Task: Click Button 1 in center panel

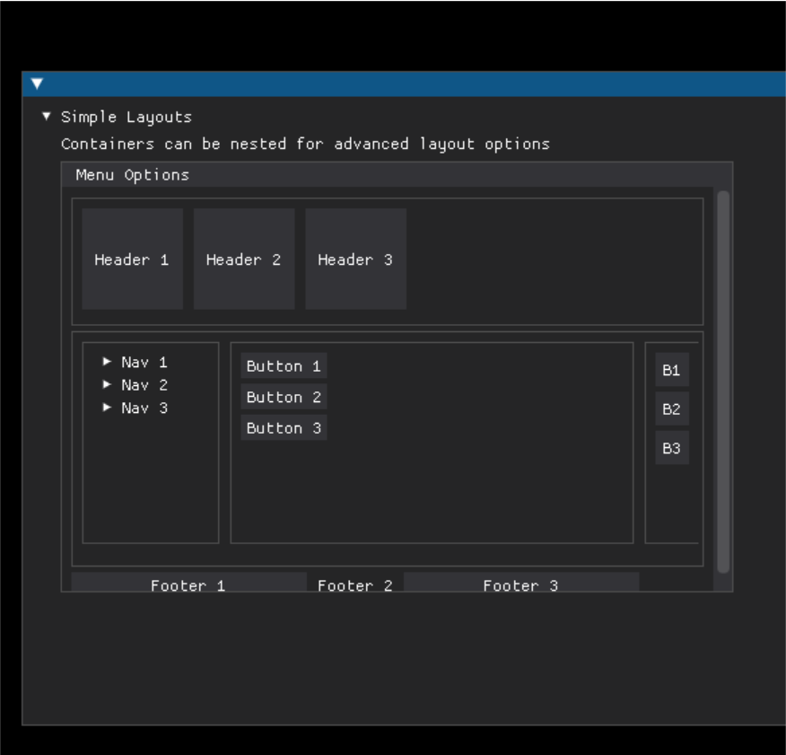Action: [284, 365]
